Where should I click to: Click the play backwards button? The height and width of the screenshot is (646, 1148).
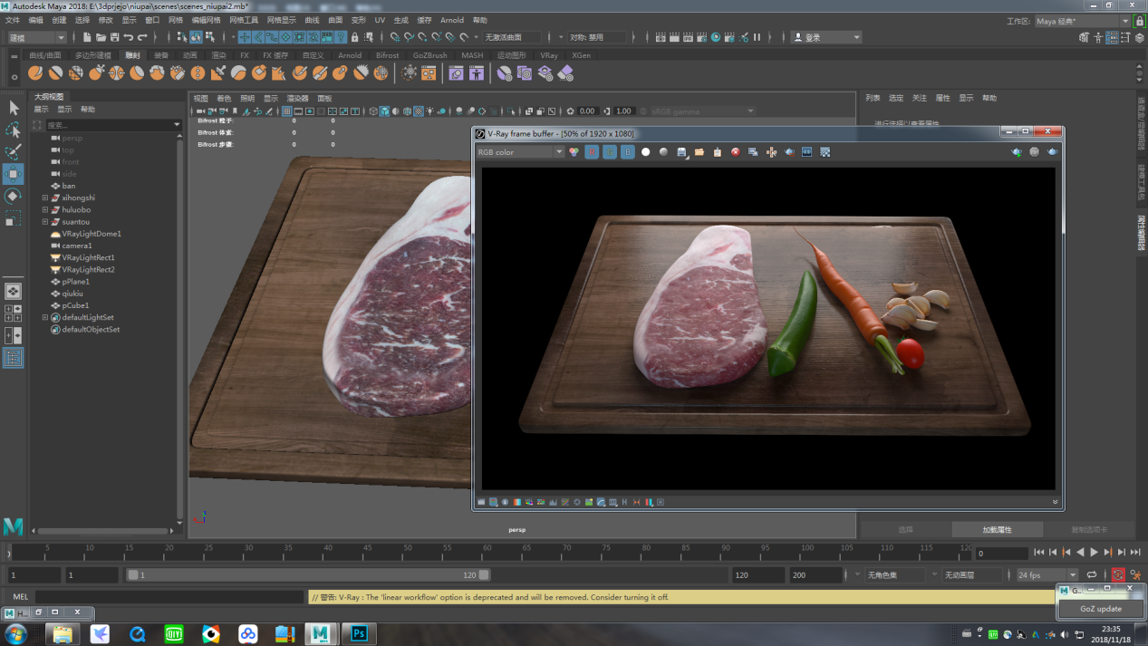1080,552
